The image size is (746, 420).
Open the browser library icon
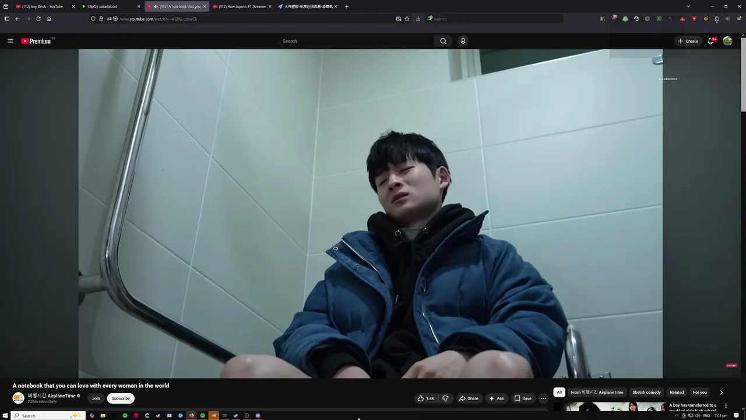(x=603, y=19)
